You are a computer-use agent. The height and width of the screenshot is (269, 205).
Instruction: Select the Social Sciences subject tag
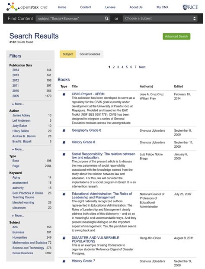click(x=90, y=54)
